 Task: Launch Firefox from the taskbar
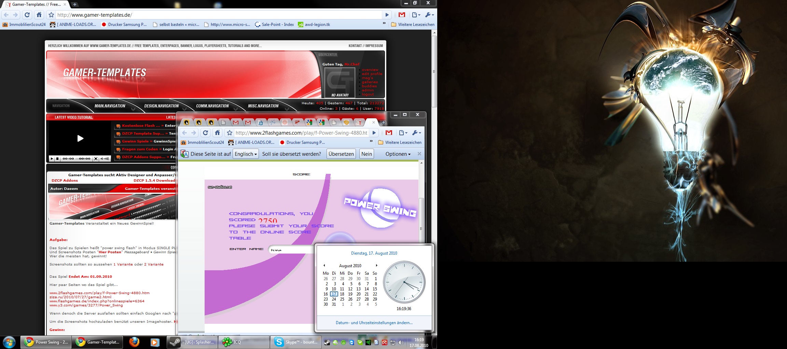click(x=134, y=342)
